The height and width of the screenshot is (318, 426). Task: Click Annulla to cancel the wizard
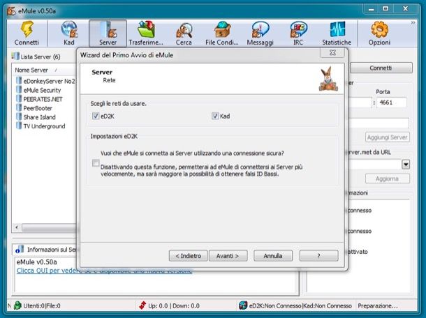click(x=273, y=256)
